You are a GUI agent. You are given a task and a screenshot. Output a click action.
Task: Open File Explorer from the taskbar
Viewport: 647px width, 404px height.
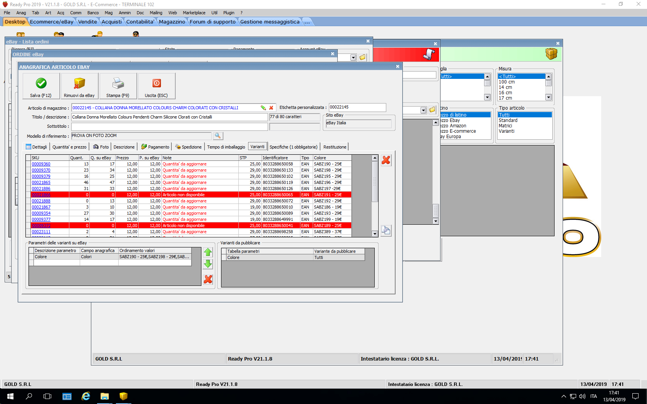[104, 396]
